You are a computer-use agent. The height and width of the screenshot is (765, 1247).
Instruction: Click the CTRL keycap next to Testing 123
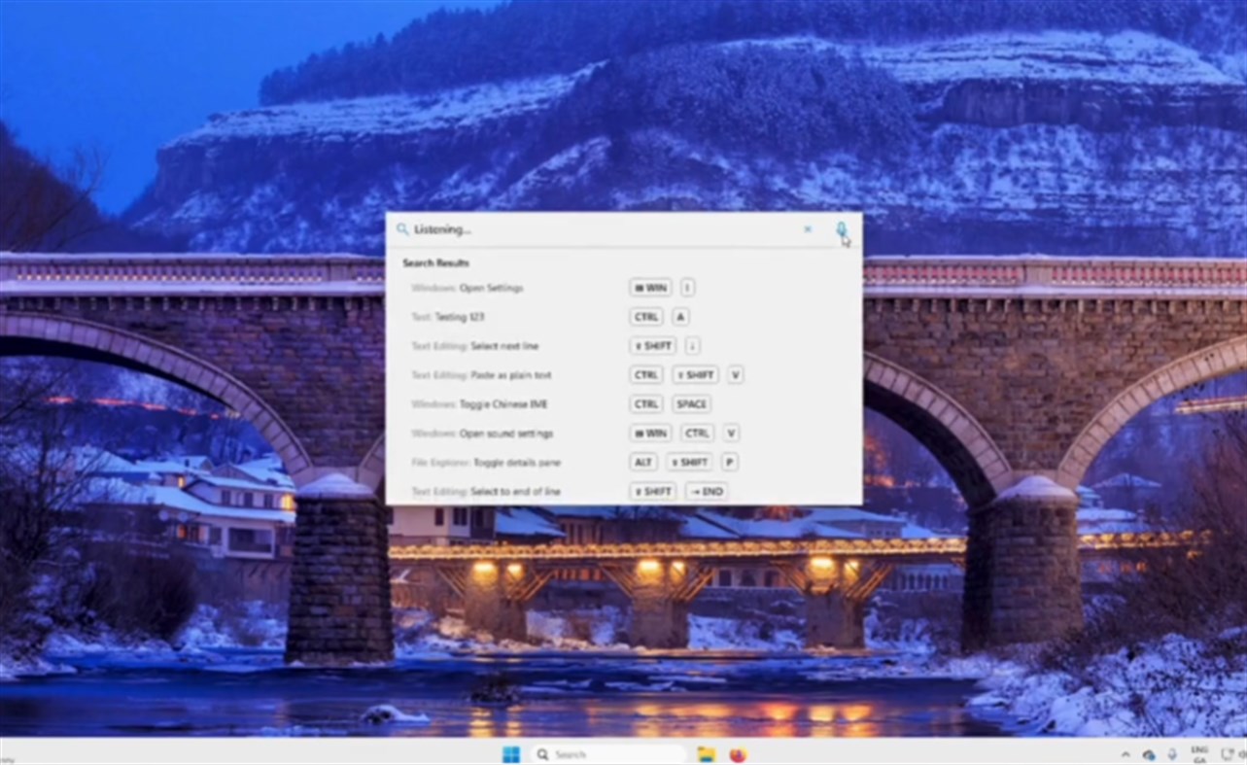pyautogui.click(x=645, y=316)
